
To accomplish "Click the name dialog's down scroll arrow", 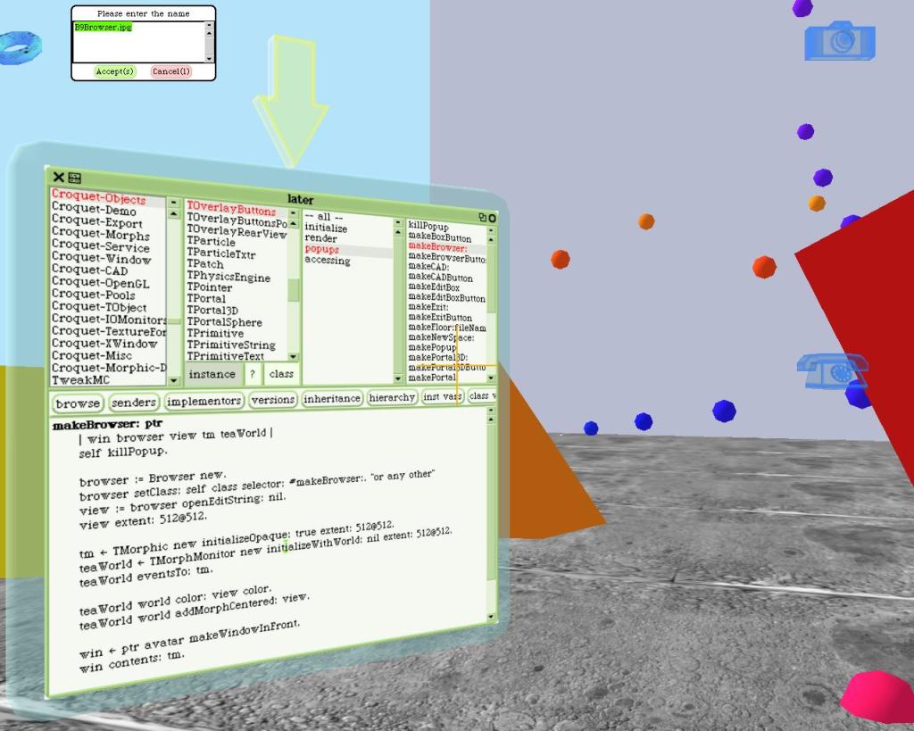I will (x=209, y=58).
